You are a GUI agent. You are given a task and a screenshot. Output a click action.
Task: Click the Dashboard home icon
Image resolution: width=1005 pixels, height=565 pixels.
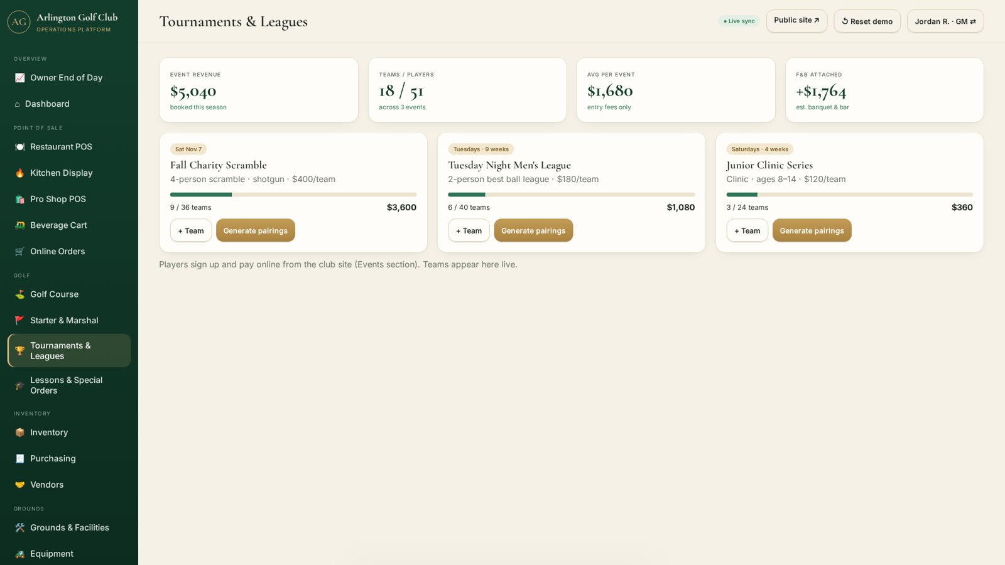coord(17,104)
